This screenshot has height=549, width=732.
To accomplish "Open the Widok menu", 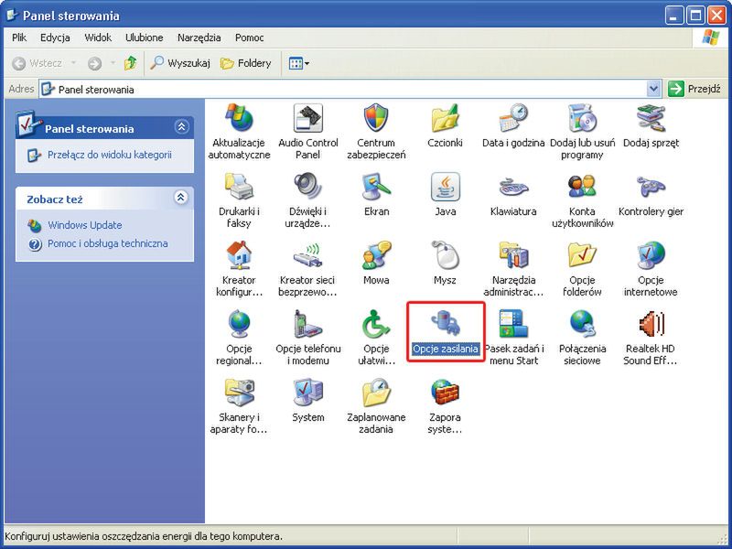I will [98, 38].
